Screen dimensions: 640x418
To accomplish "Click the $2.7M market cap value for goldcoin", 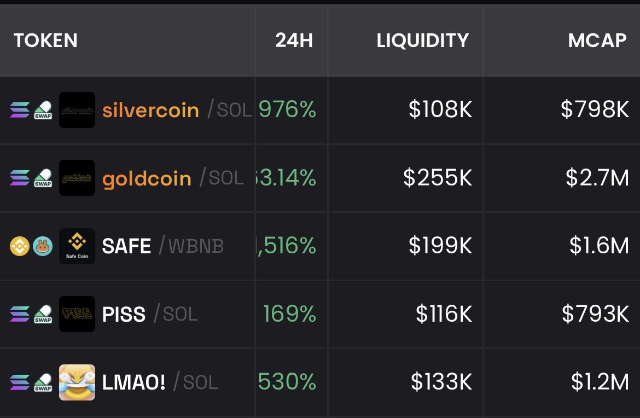I will 597,178.
